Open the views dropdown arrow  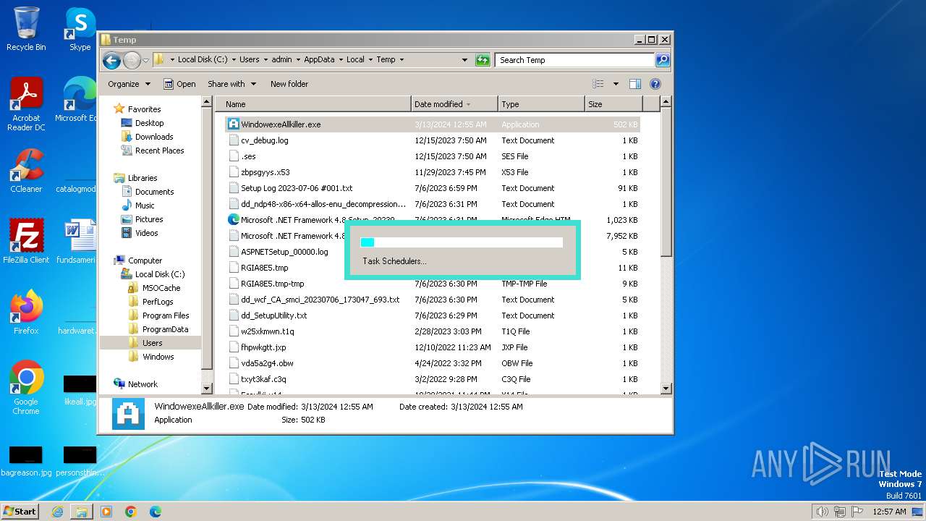[616, 84]
